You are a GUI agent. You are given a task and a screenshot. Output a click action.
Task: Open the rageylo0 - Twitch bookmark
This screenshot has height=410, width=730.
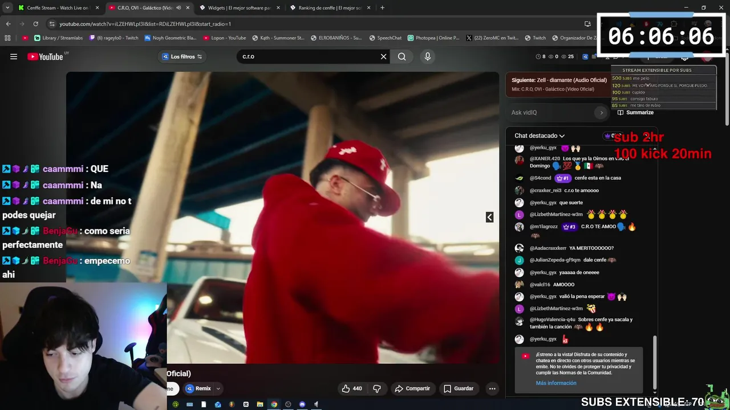(113, 38)
